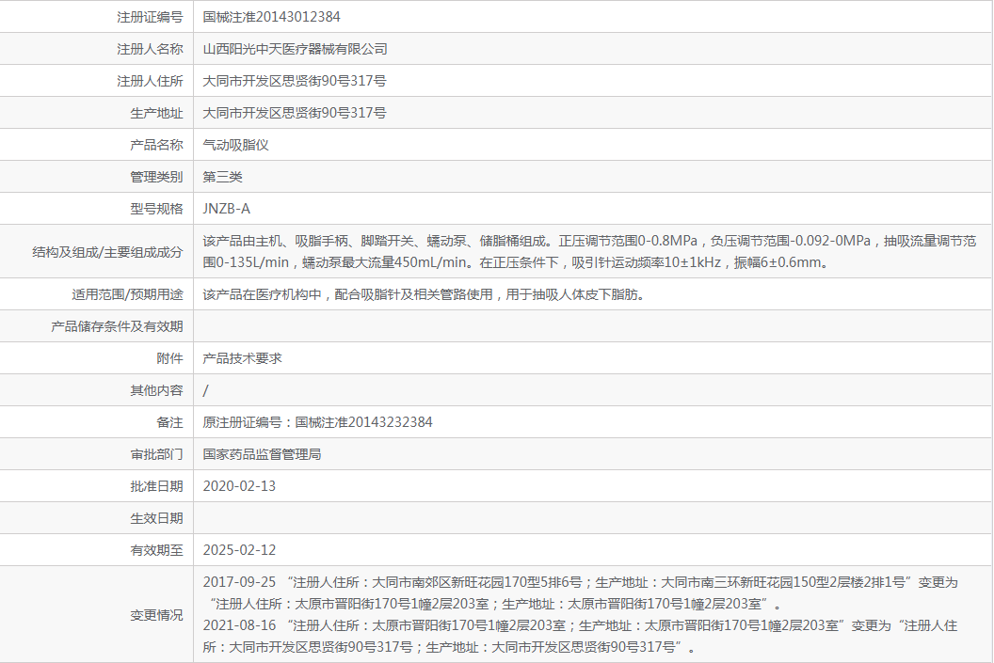
Task: Click the change entry dated 2021-08-16
Action: (580, 637)
